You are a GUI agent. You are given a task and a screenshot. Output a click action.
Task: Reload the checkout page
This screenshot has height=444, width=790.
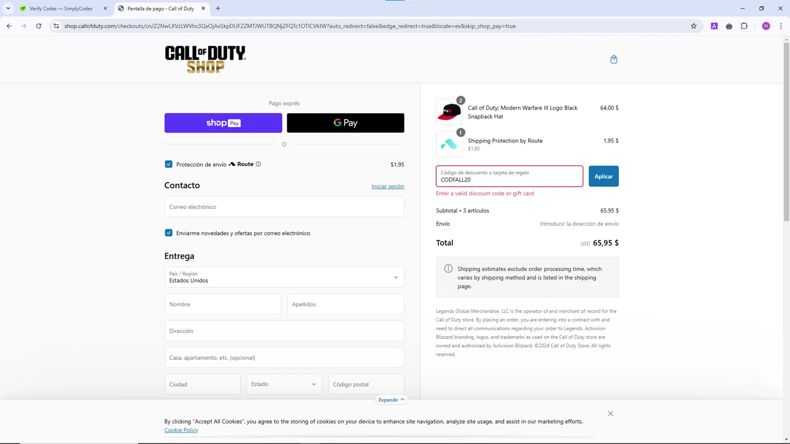[x=38, y=26]
